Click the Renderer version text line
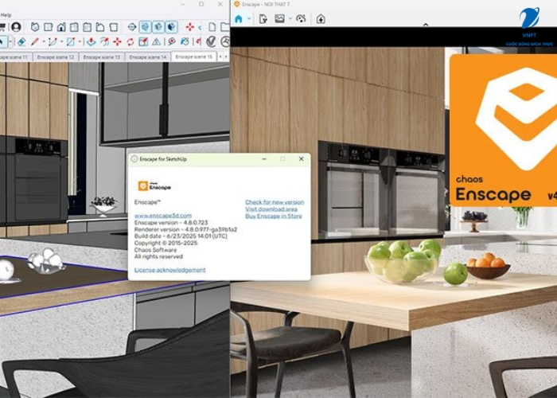This screenshot has height=398, width=557. (185, 229)
